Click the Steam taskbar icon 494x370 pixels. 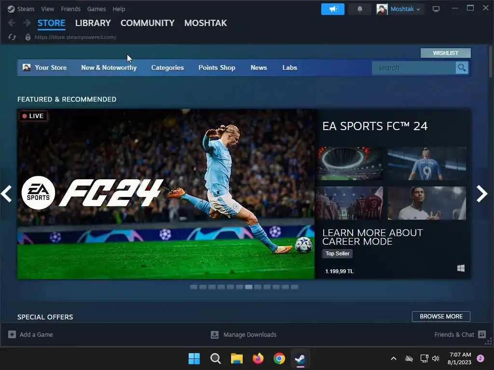pos(300,358)
